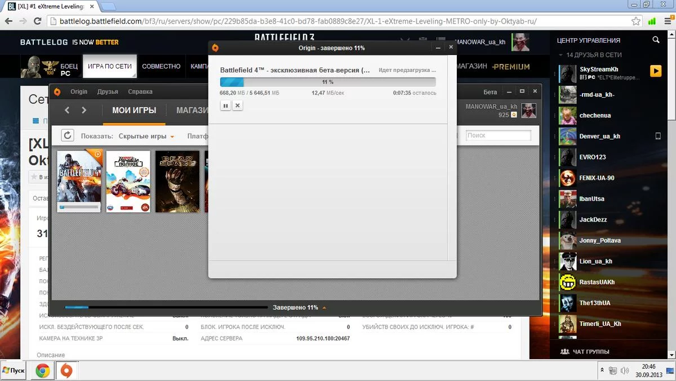Viewport: 676px width, 381px height.
Task: Switch to МАГАЗИН tab in Origin
Action: (x=192, y=110)
